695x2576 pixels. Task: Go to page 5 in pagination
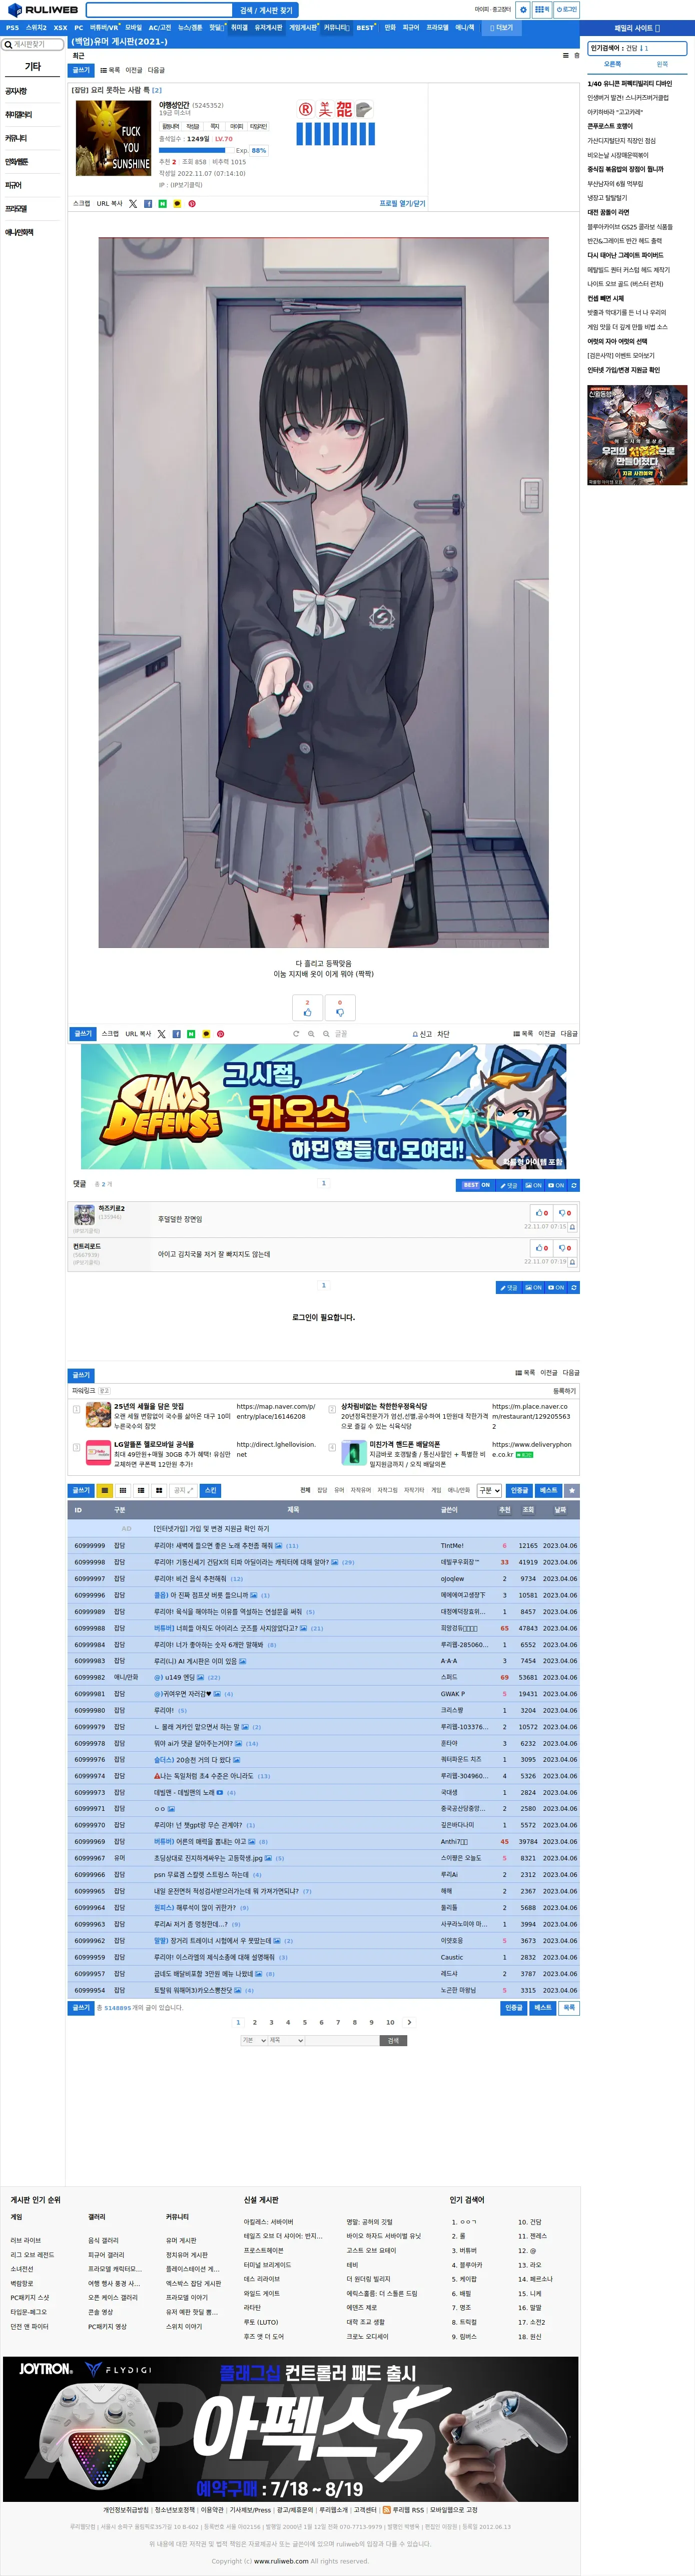click(305, 2022)
